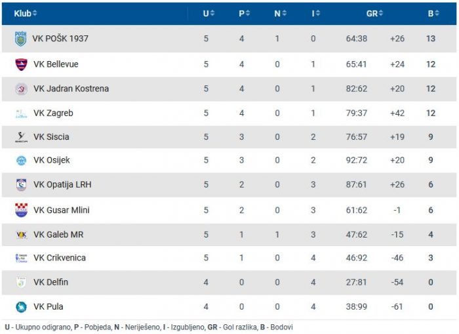
Task: Click the VK Pula club logo
Action: tap(21, 306)
